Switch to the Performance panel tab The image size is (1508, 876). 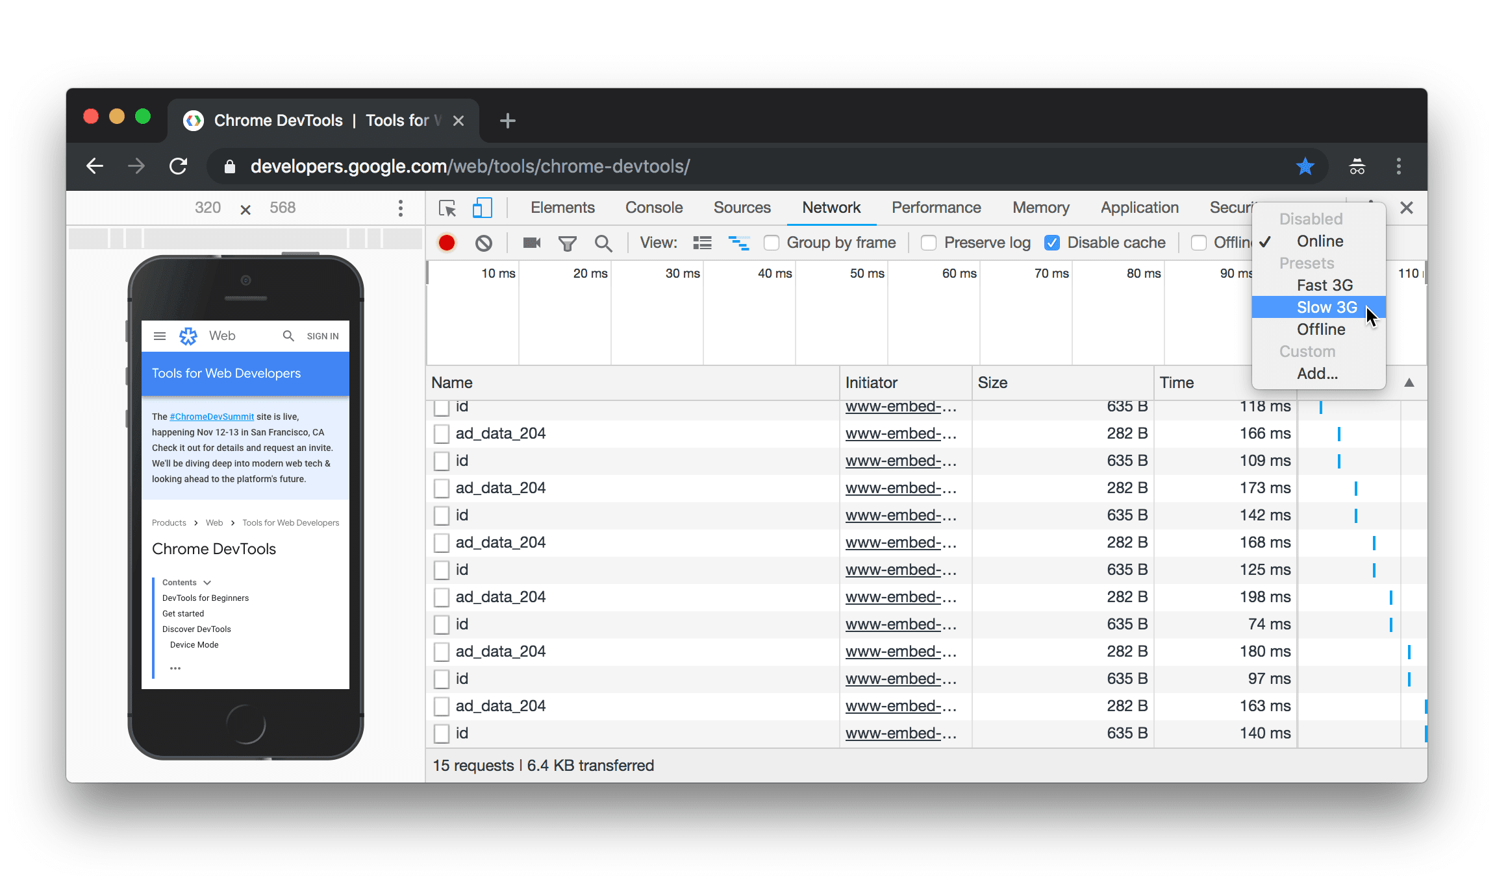(935, 208)
